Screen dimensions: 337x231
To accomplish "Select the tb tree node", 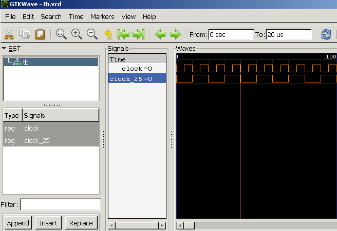I will (51, 62).
